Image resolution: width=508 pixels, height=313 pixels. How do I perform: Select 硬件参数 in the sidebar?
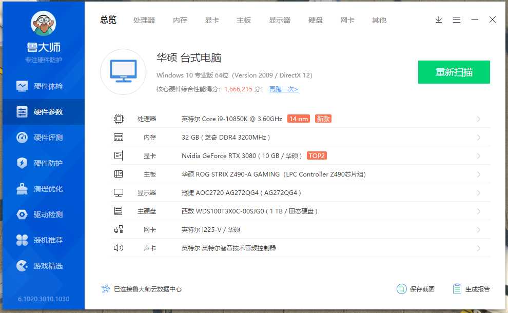44,112
